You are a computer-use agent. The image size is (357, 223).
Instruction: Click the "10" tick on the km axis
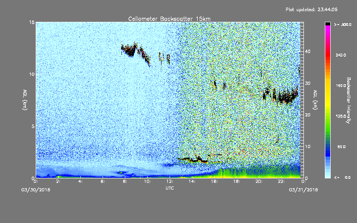[x=32, y=74]
